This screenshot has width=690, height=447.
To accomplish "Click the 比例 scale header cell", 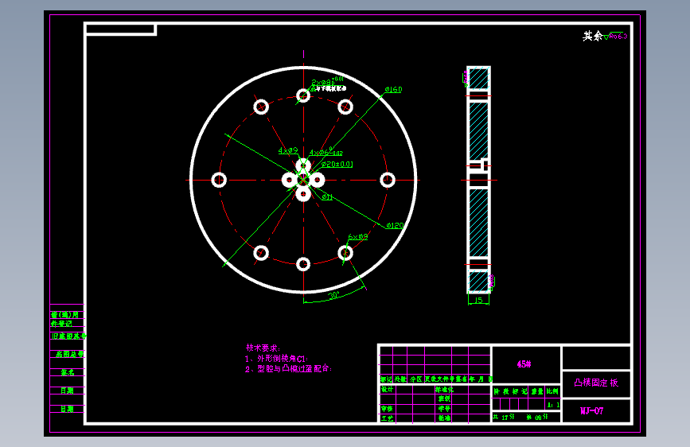I will [x=552, y=391].
